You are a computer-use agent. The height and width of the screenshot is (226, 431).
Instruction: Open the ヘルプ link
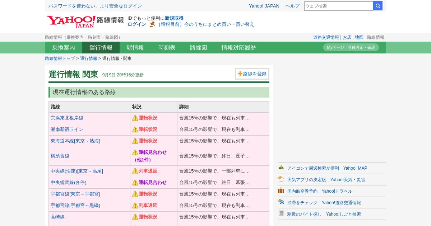point(292,6)
